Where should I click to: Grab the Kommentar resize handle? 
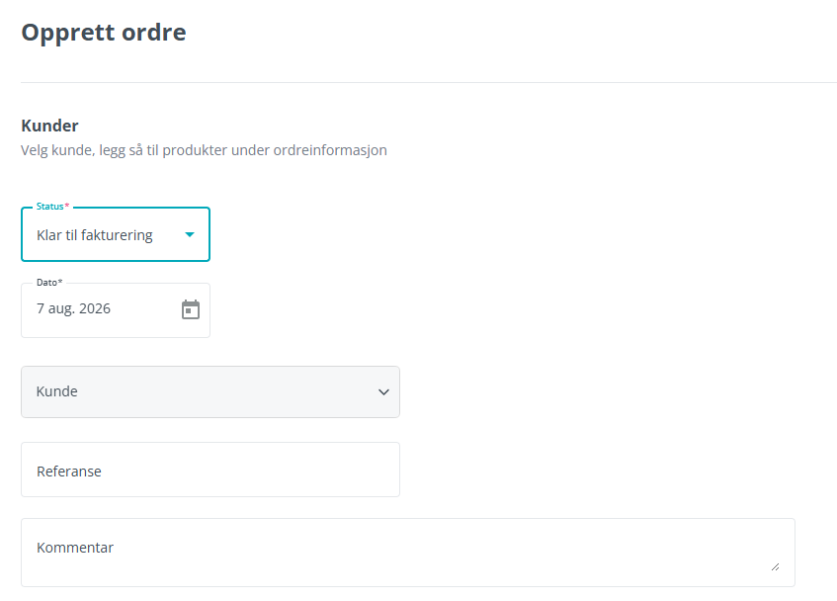tap(775, 566)
